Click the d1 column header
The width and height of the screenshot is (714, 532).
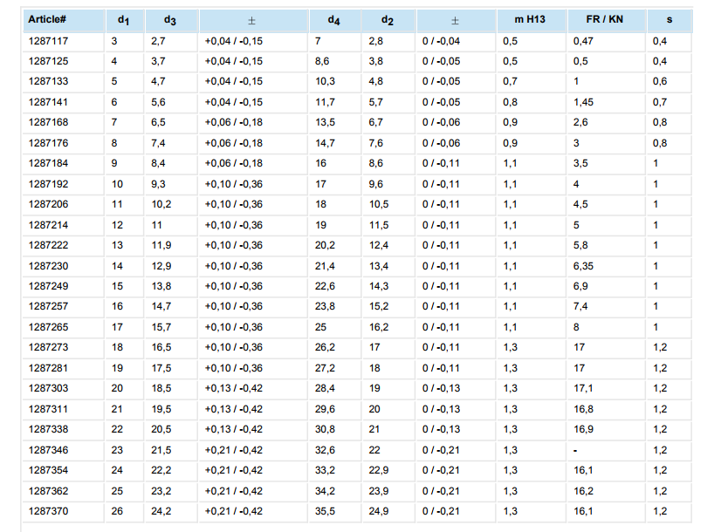pyautogui.click(x=123, y=20)
